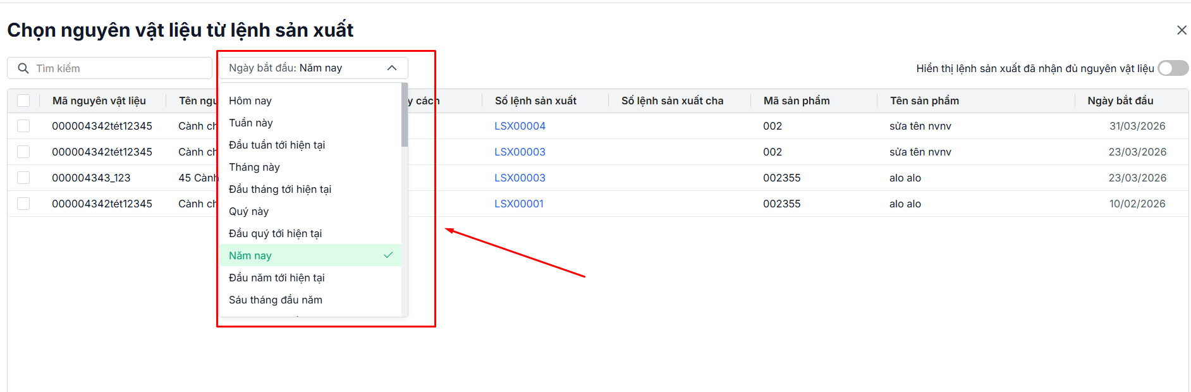Click date cell 31/03/2026

[x=1137, y=126]
